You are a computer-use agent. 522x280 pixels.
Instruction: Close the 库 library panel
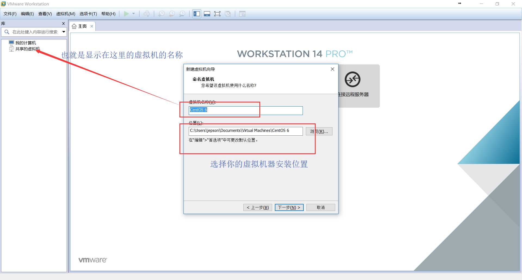(x=63, y=23)
